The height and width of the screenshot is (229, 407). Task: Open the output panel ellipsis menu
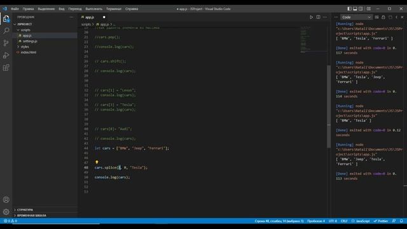pos(336,17)
